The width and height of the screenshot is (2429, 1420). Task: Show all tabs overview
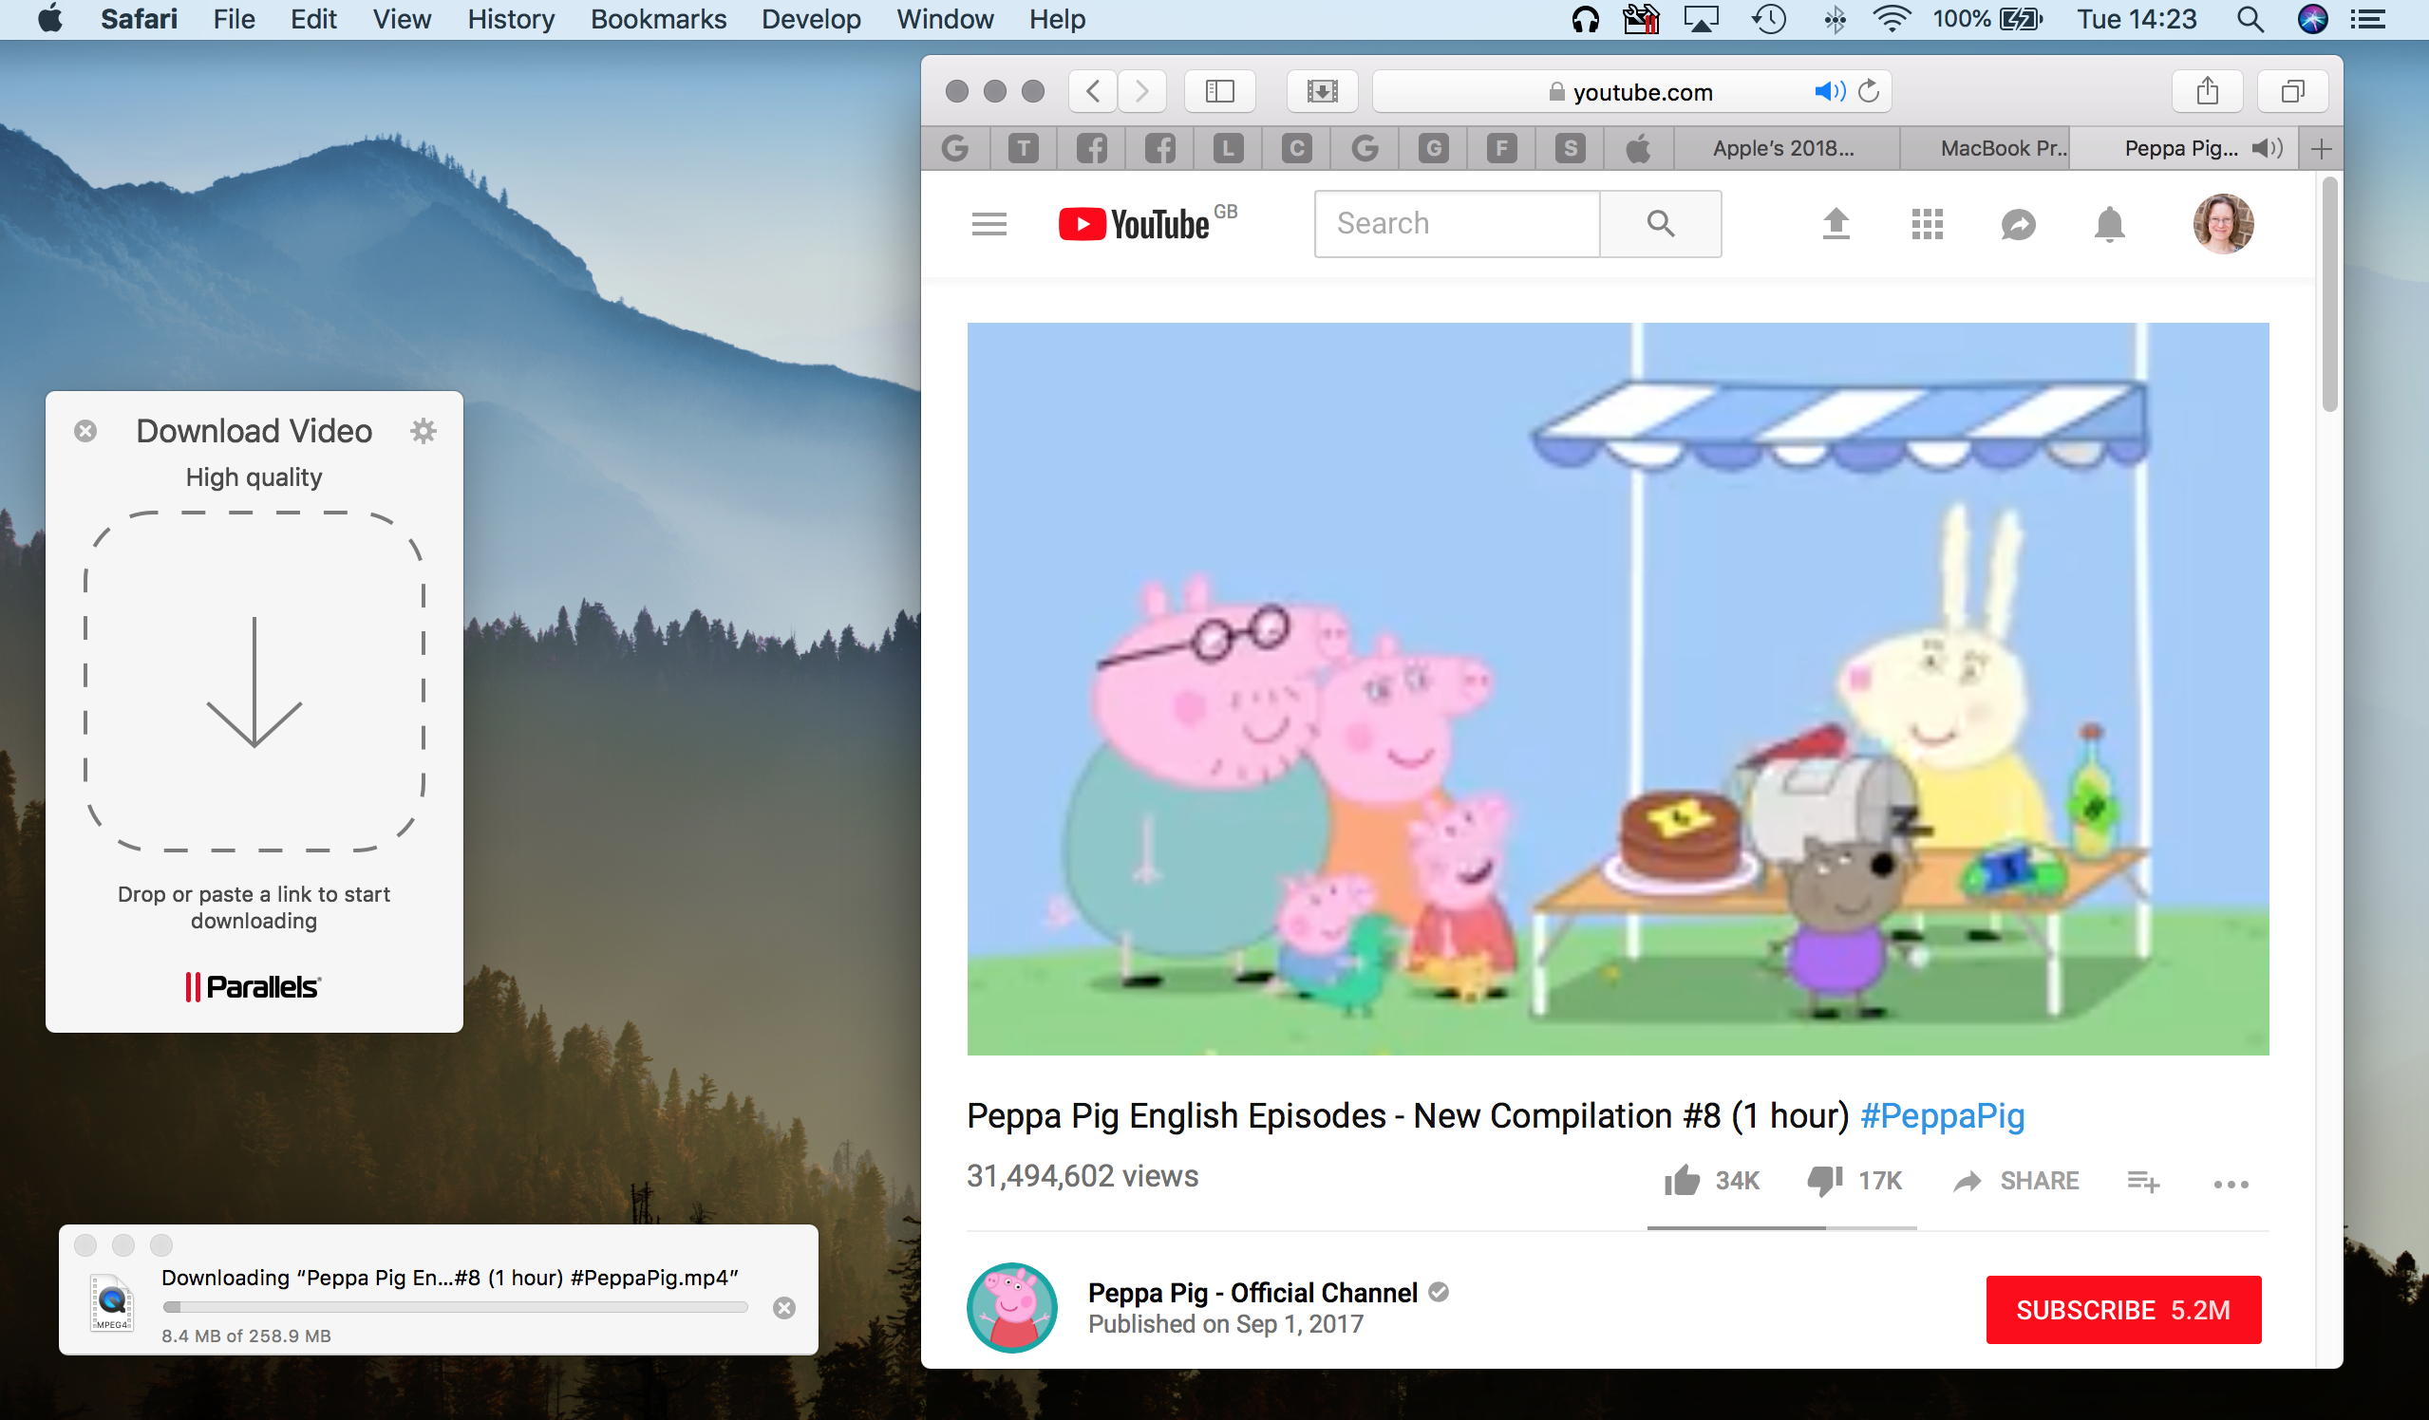click(2293, 91)
